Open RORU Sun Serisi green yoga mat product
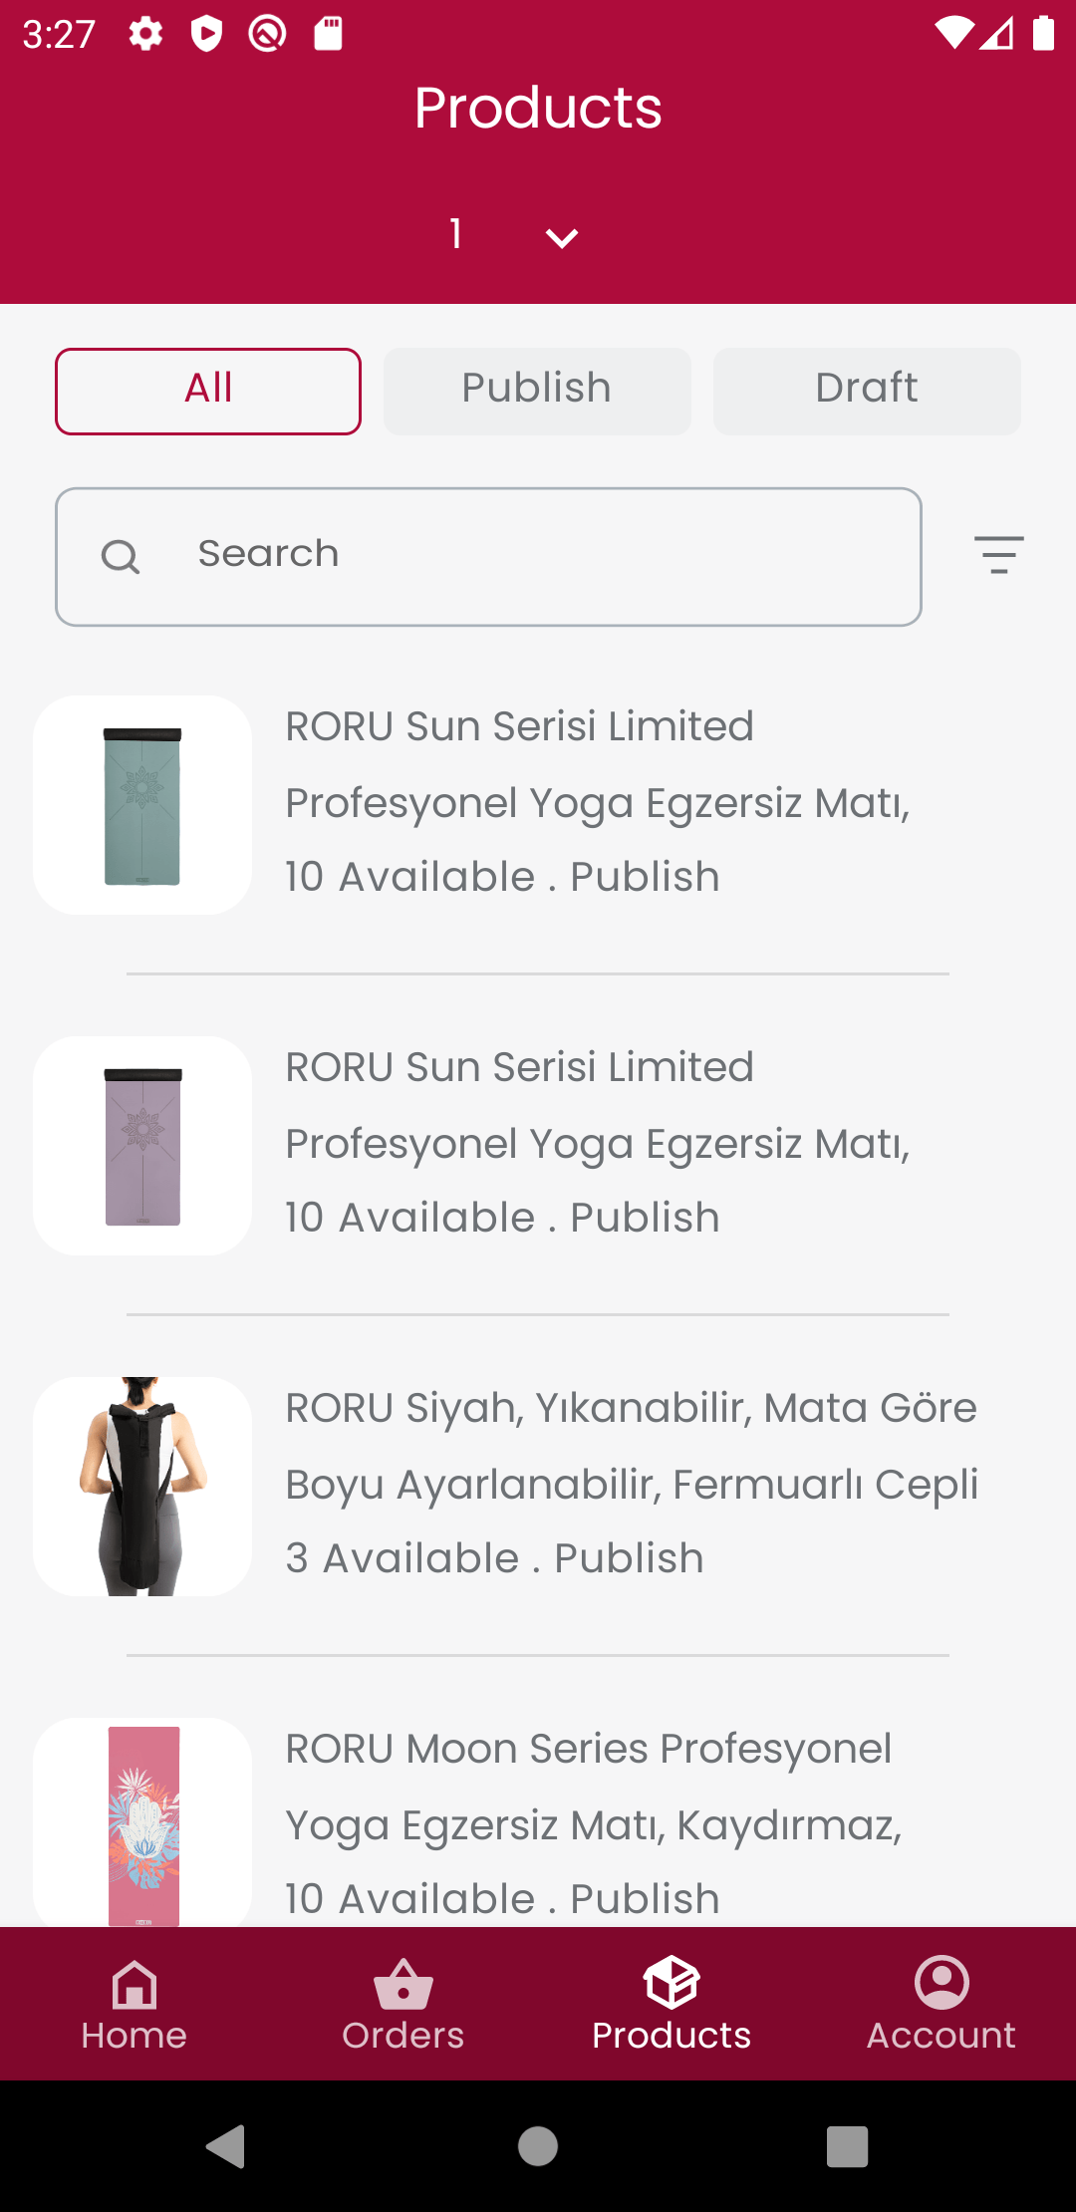 point(538,800)
